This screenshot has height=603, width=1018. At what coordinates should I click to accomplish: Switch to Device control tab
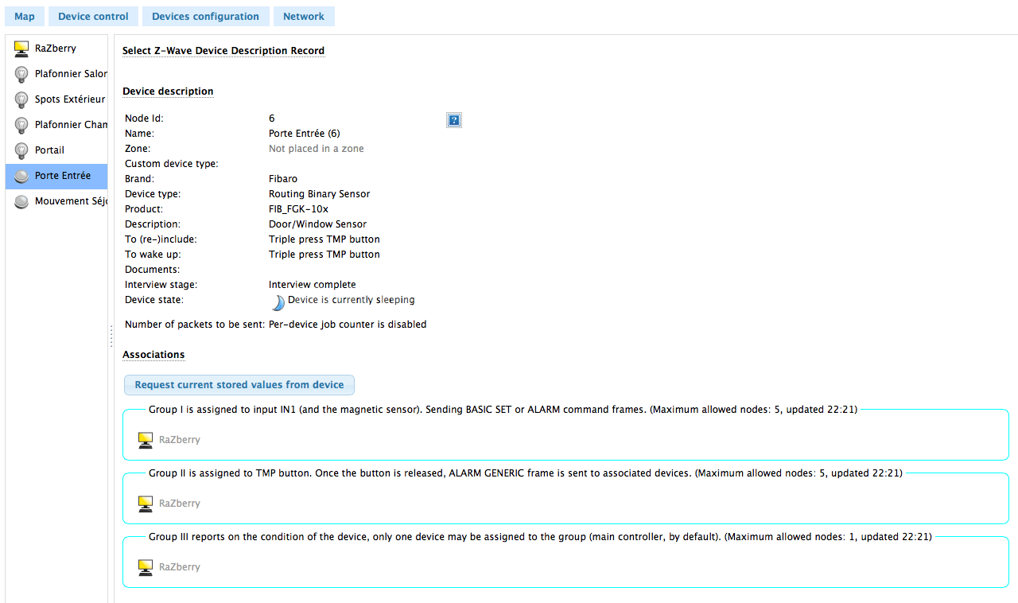point(93,16)
